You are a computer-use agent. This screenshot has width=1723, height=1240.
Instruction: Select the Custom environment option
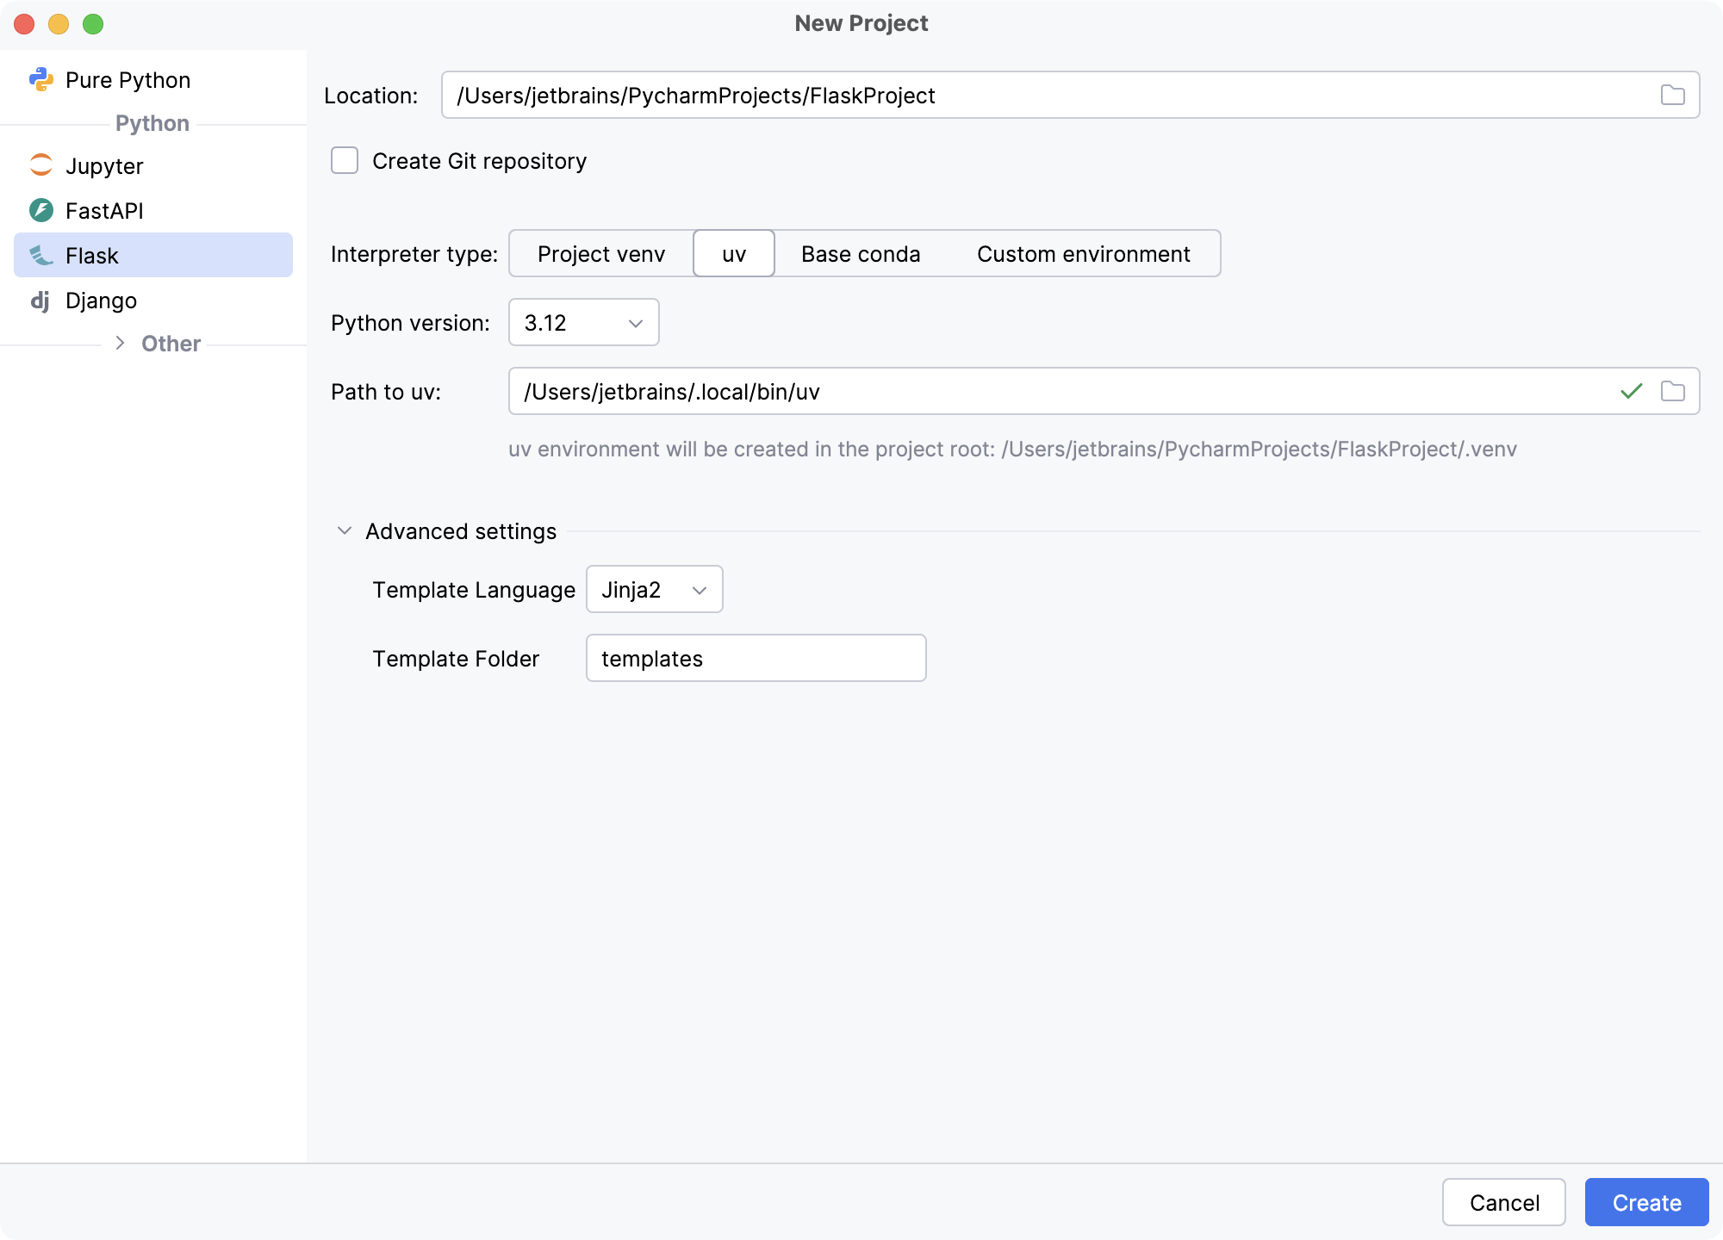(1083, 253)
